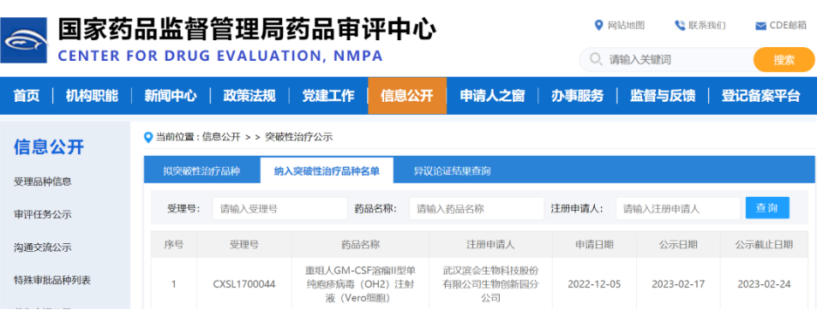Open 审评任务公示 in the sidebar
This screenshot has height=316, width=817.
pyautogui.click(x=43, y=214)
